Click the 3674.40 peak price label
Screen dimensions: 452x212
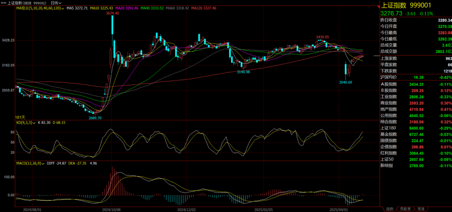click(112, 13)
